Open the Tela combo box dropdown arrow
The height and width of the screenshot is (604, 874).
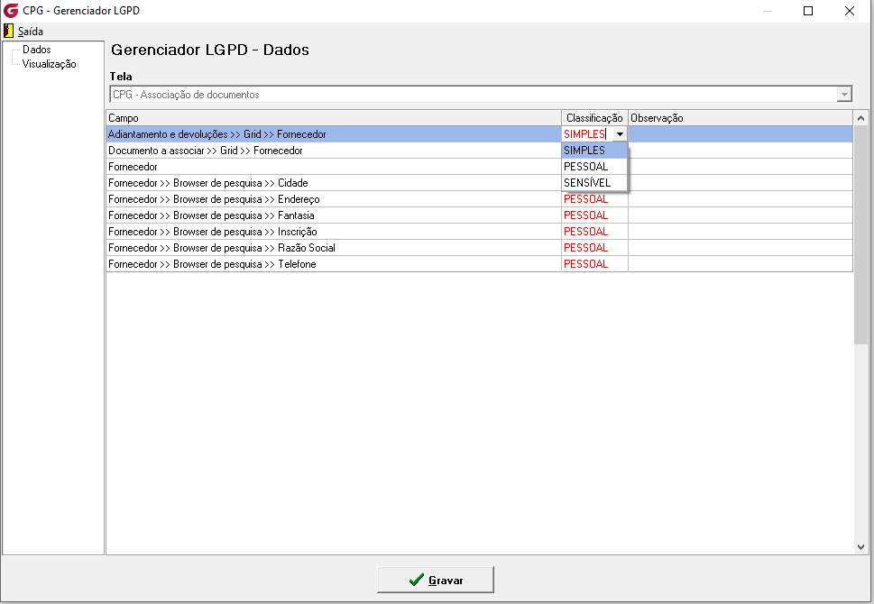[x=844, y=94]
